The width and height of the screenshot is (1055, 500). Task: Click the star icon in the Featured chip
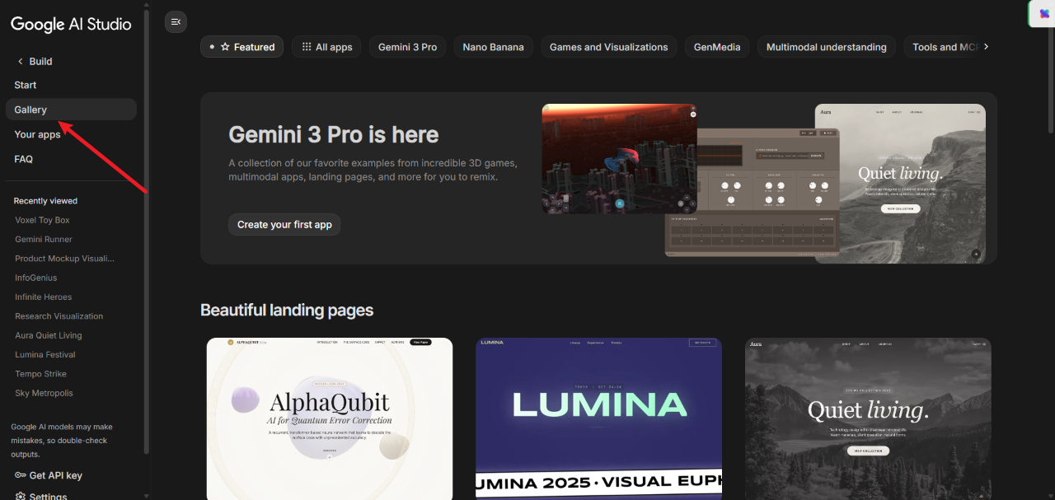point(225,47)
